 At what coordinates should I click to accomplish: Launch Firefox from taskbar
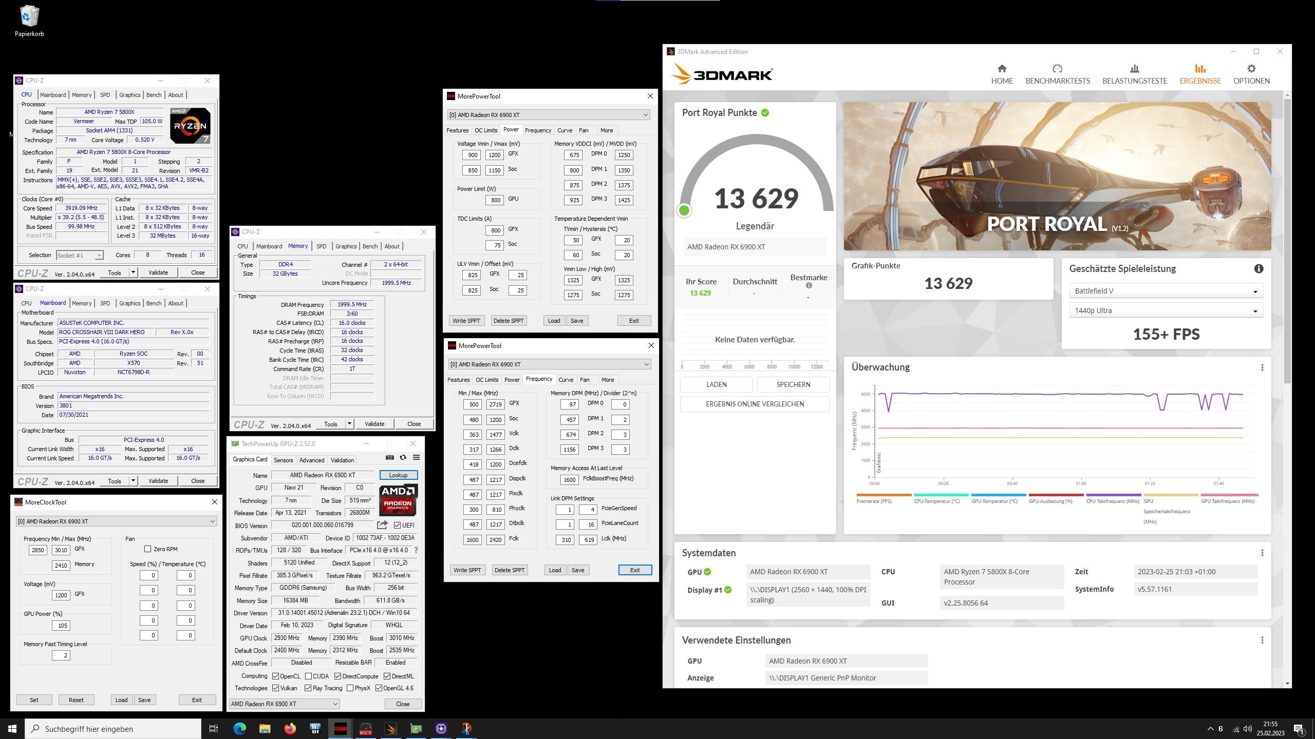point(290,728)
